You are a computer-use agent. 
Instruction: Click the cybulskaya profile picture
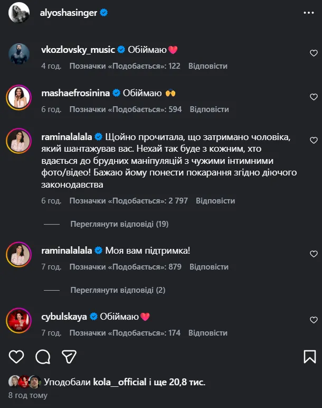[x=19, y=320]
